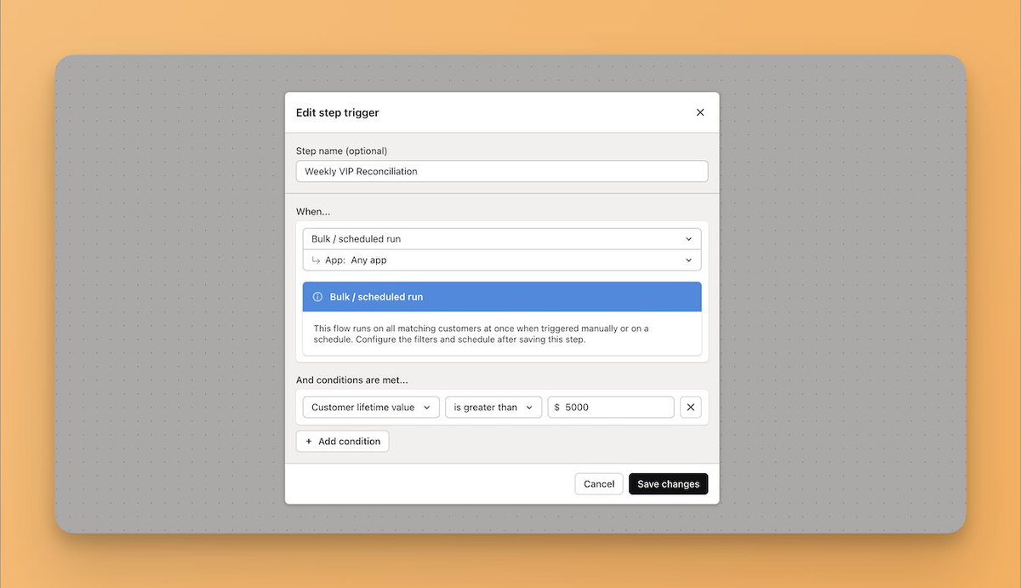Click the 'Step name (optional)' label
Image resolution: width=1021 pixels, height=588 pixels.
coord(341,151)
